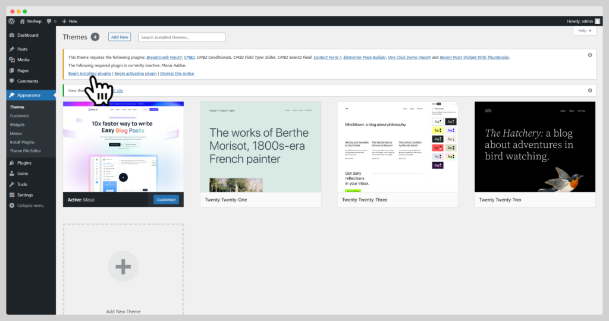This screenshot has height=321, width=609.
Task: Click the themes count badge showing 4
Action: (x=95, y=37)
